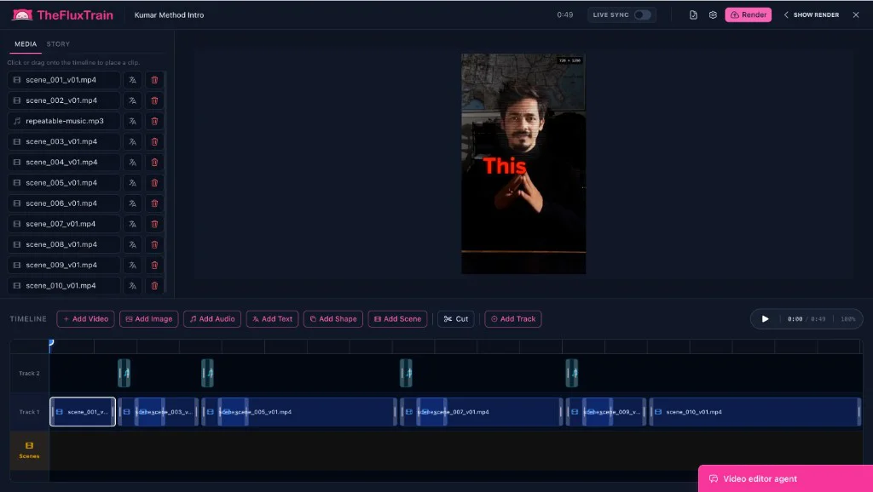Select scene_010_v01.mp4 clip on timeline
This screenshot has width=873, height=492.
point(755,412)
